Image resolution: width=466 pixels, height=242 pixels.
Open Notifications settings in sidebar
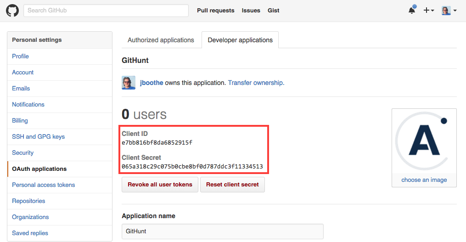(x=60, y=104)
